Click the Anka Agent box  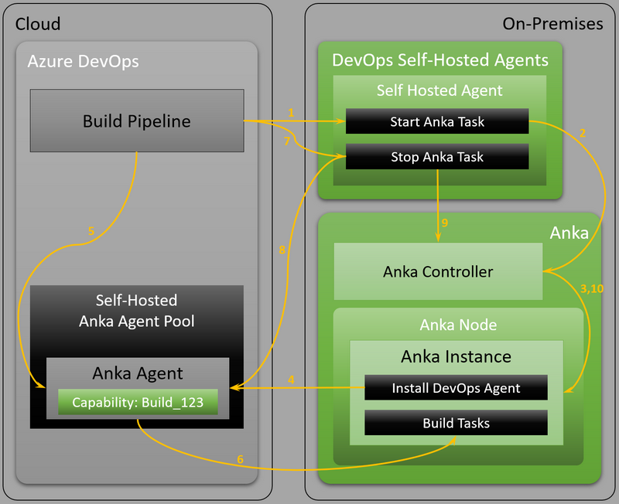[x=138, y=373]
